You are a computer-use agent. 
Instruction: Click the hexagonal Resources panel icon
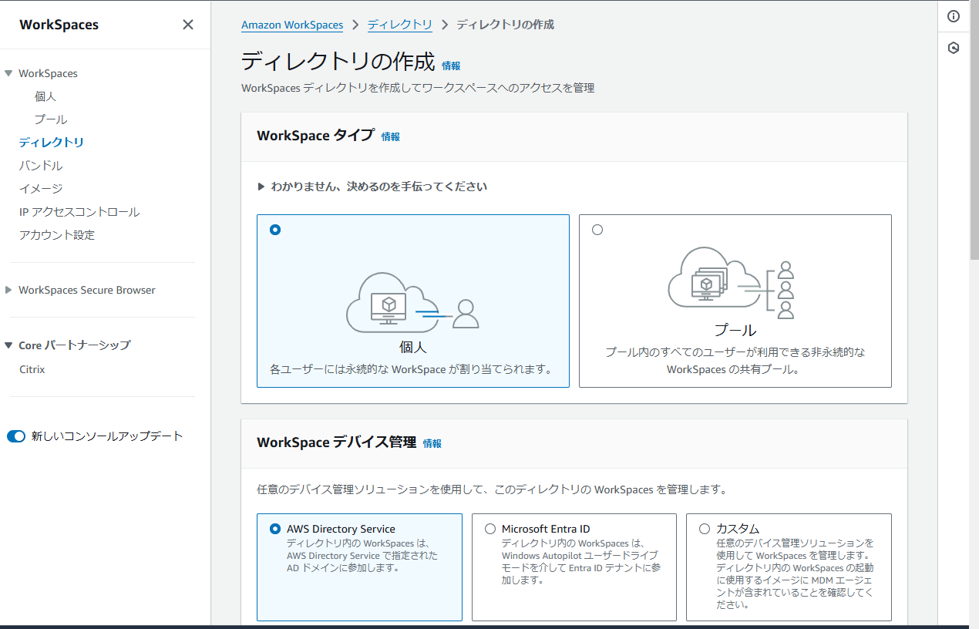click(x=954, y=47)
